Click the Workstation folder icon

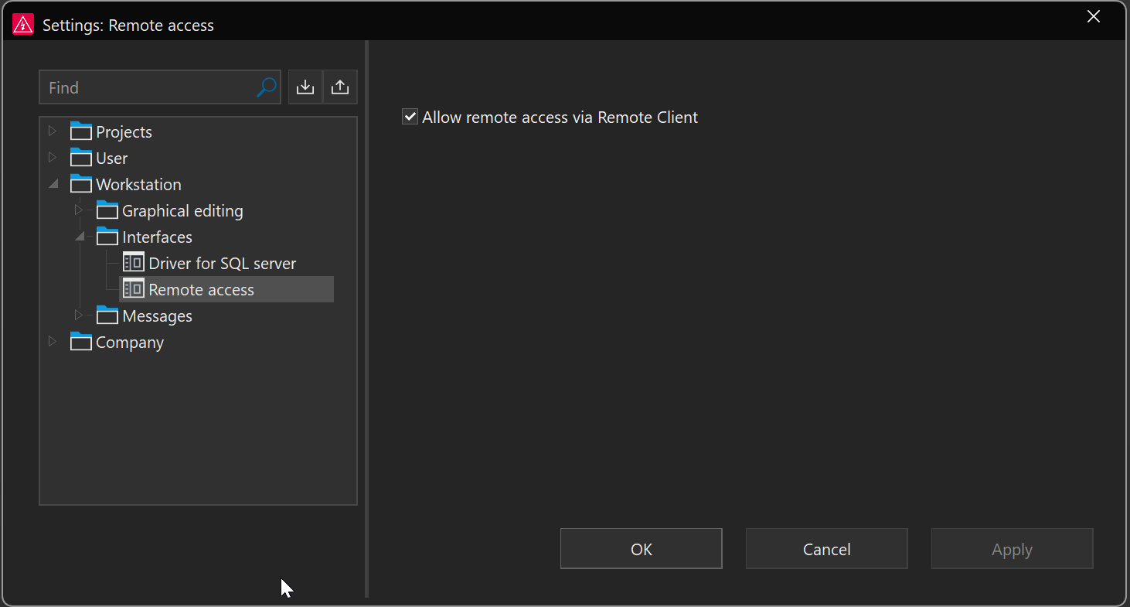click(x=81, y=184)
